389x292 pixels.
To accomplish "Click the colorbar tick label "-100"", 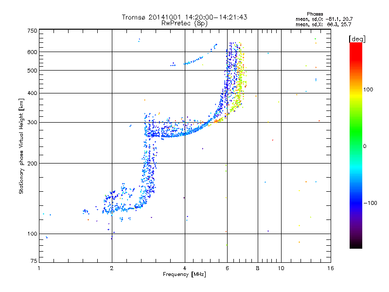I will [x=370, y=203].
